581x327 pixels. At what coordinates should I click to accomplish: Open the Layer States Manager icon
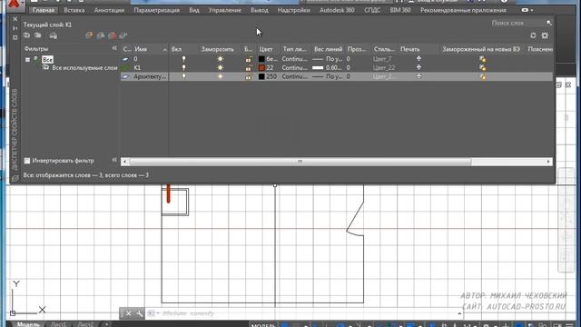54,35
